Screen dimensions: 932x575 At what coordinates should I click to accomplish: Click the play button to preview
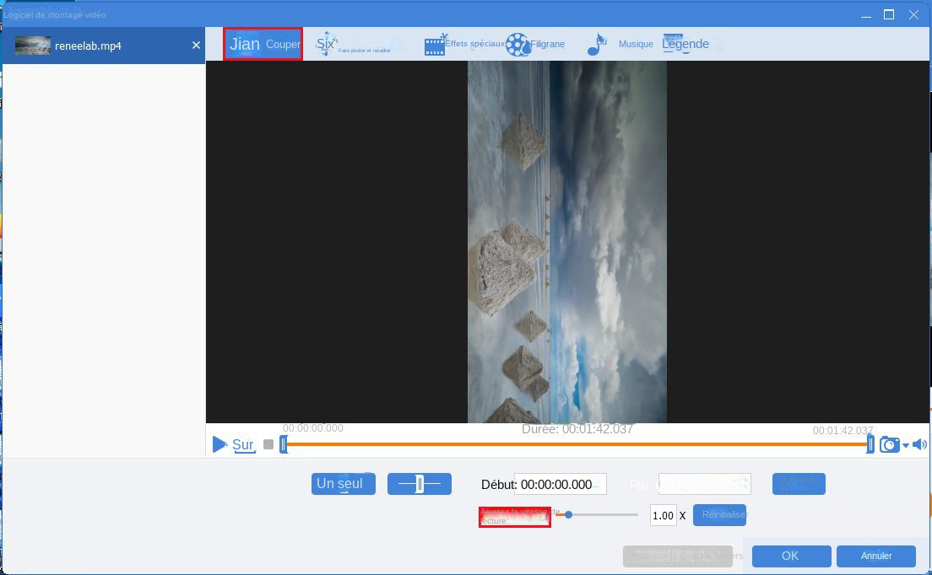[220, 443]
